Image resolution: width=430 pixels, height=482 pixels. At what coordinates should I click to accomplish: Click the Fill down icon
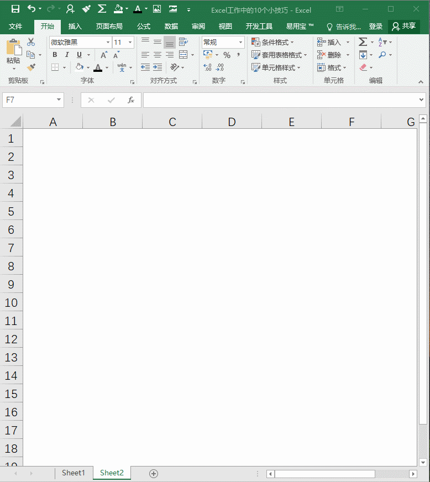click(x=363, y=55)
